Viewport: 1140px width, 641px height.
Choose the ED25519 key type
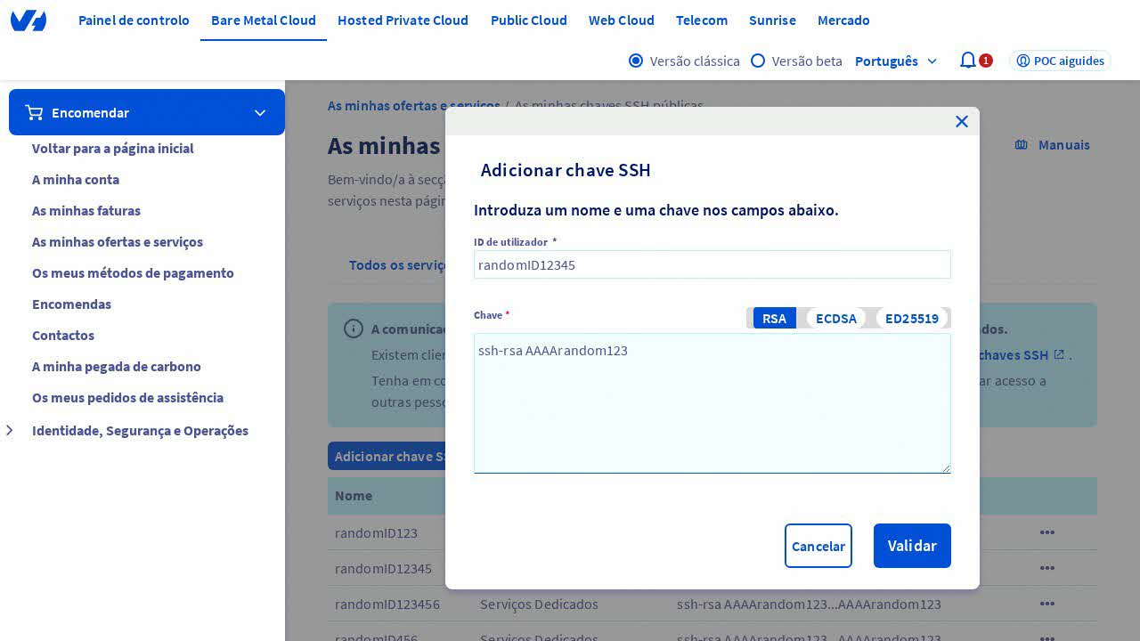click(911, 318)
